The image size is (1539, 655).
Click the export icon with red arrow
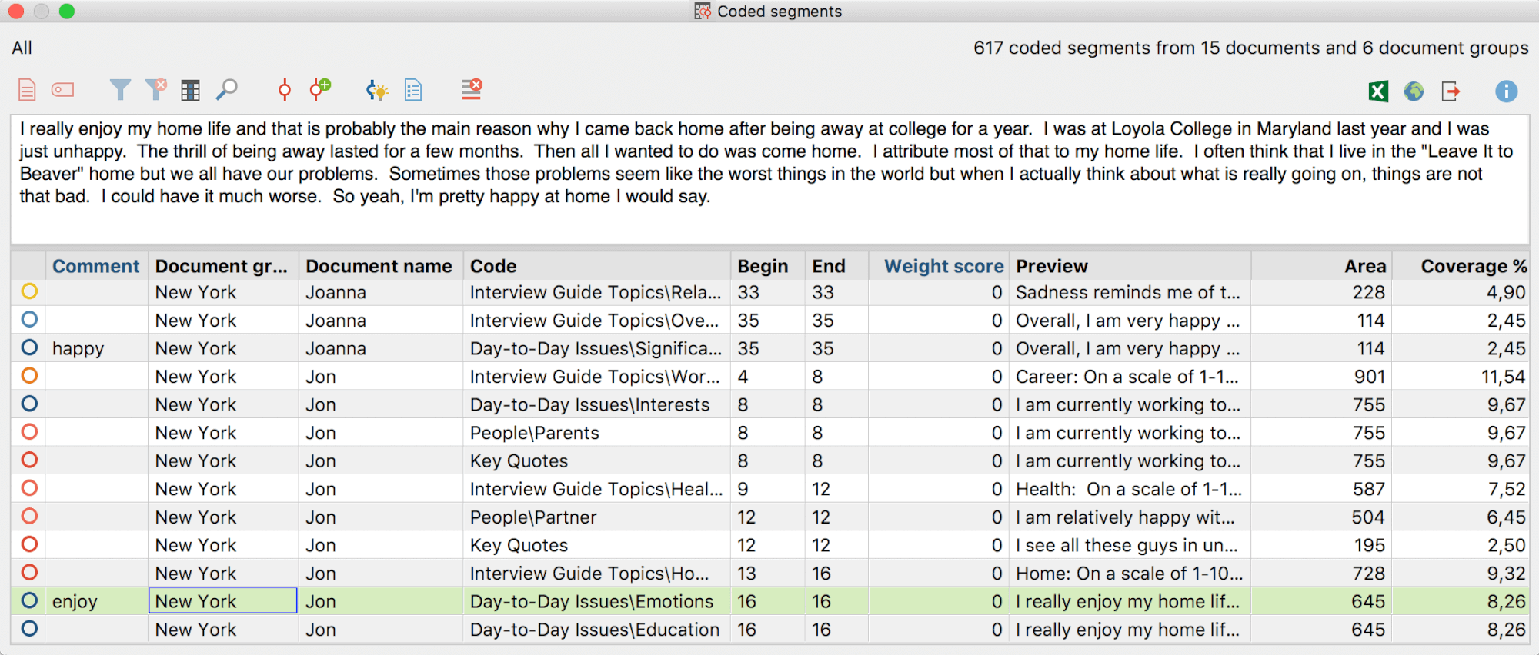pos(1451,91)
